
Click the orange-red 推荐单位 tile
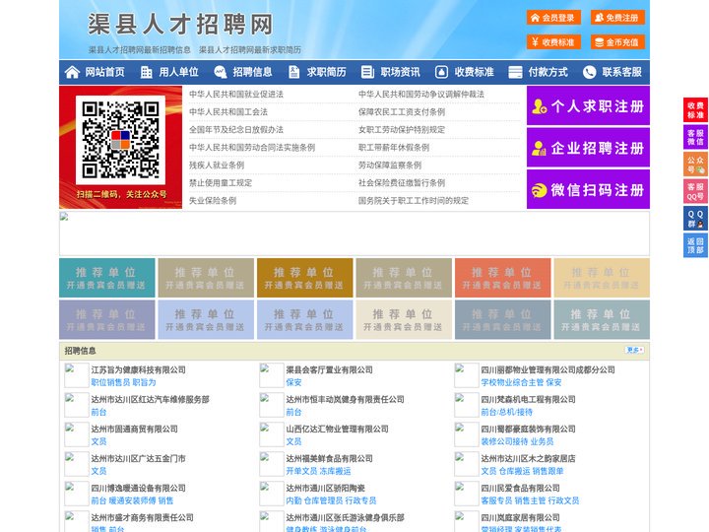[x=503, y=278]
